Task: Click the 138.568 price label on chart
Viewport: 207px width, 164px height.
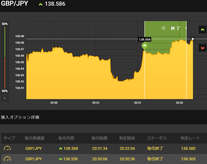Action: (x=144, y=39)
